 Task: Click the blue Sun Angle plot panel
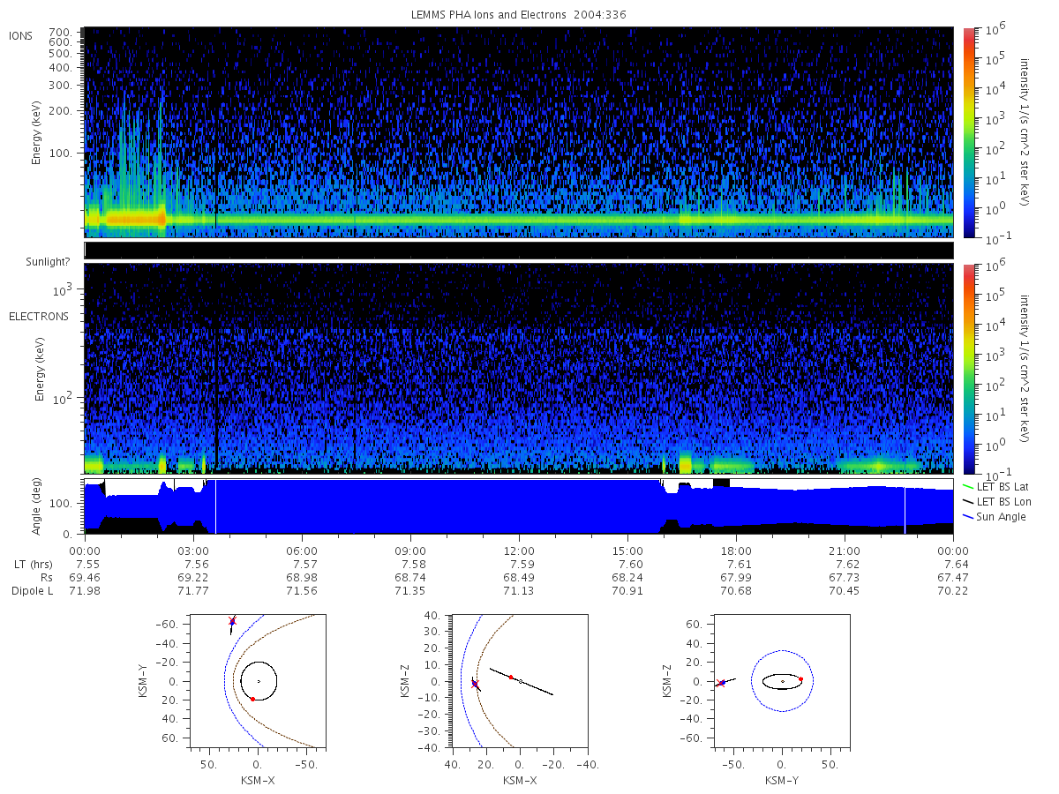coord(519,506)
